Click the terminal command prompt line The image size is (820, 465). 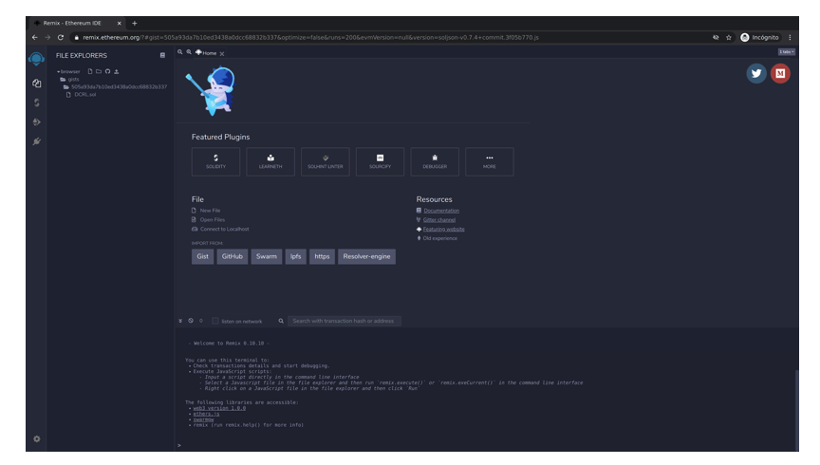tap(486, 445)
